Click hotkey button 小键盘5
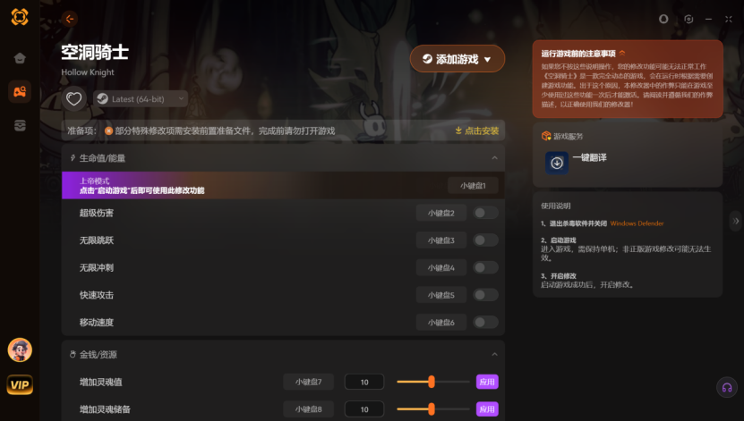 [x=441, y=295]
